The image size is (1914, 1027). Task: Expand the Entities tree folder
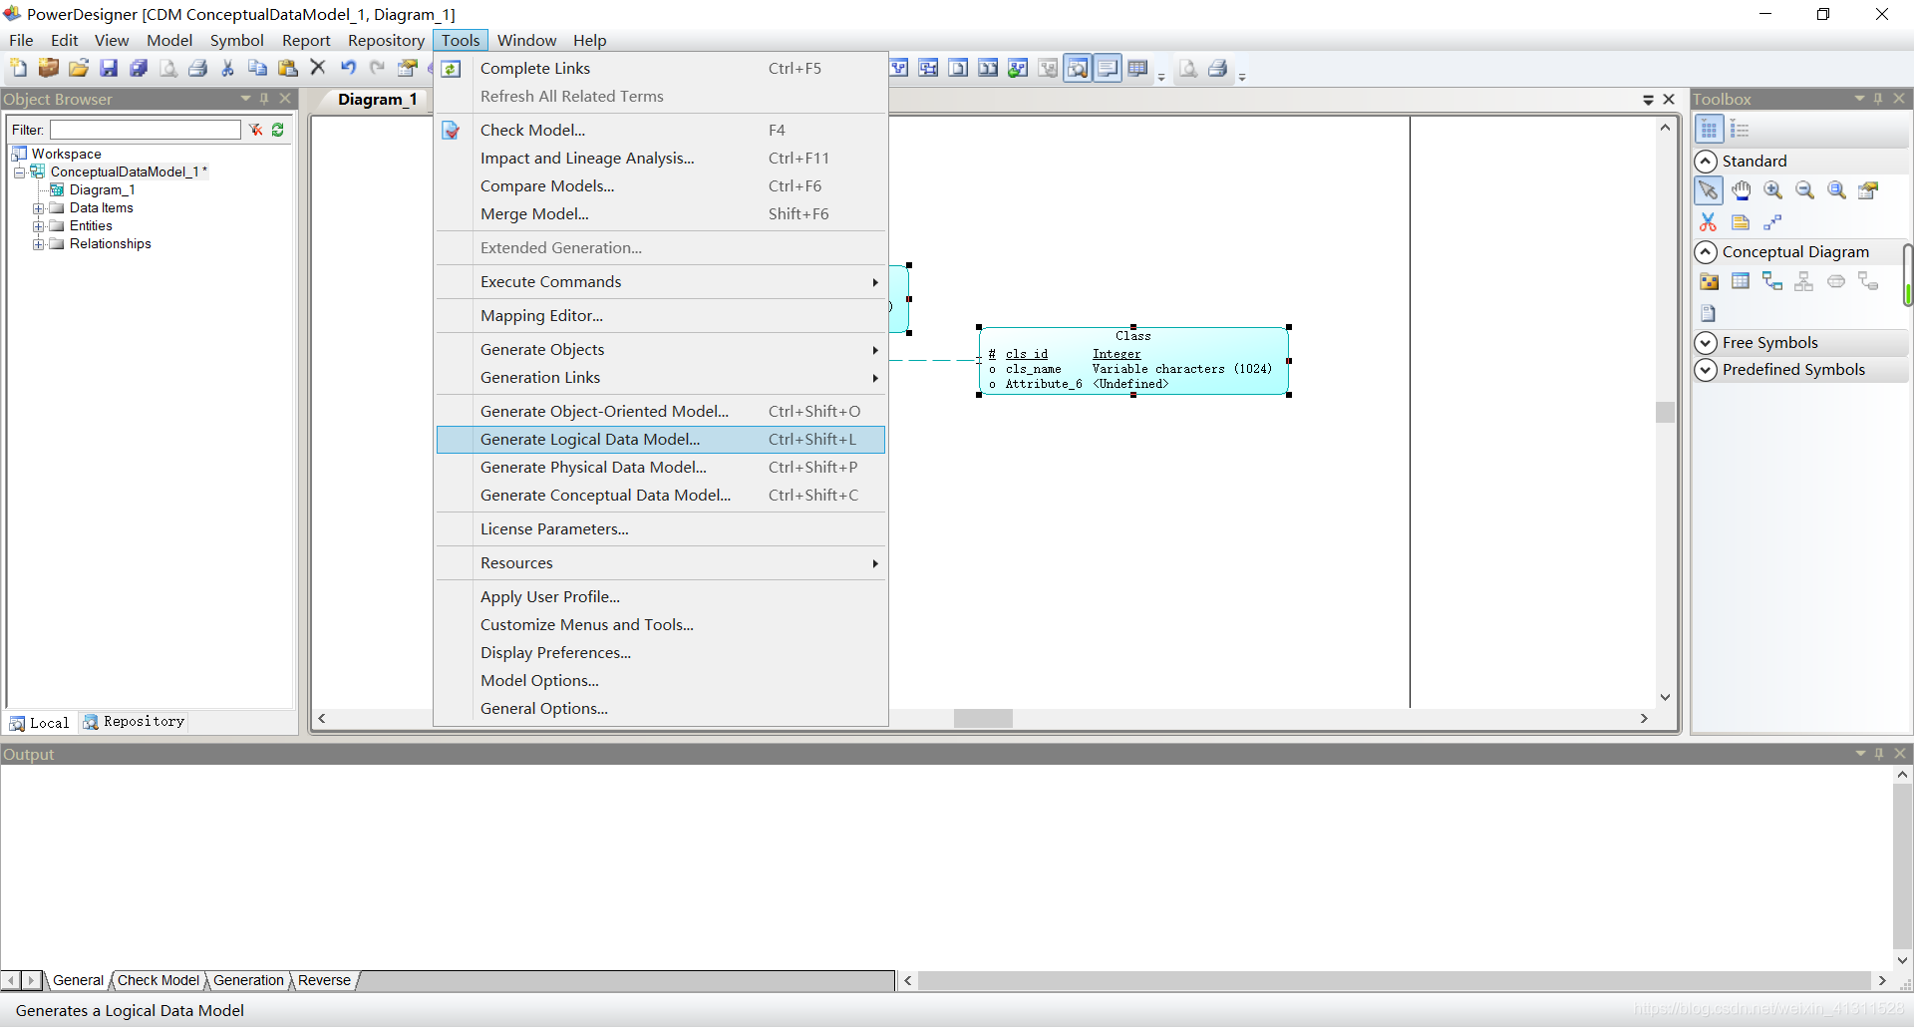click(38, 226)
